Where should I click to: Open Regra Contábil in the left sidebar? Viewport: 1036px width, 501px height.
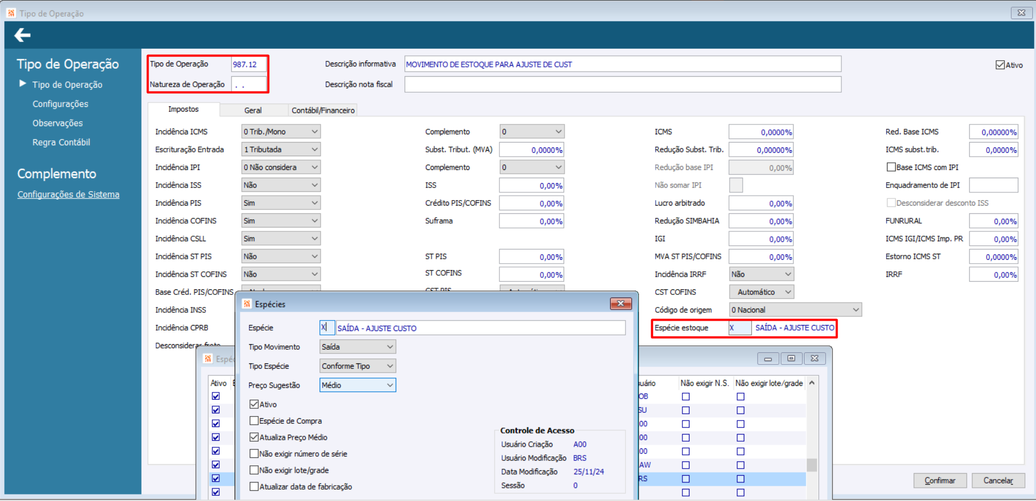click(x=61, y=143)
